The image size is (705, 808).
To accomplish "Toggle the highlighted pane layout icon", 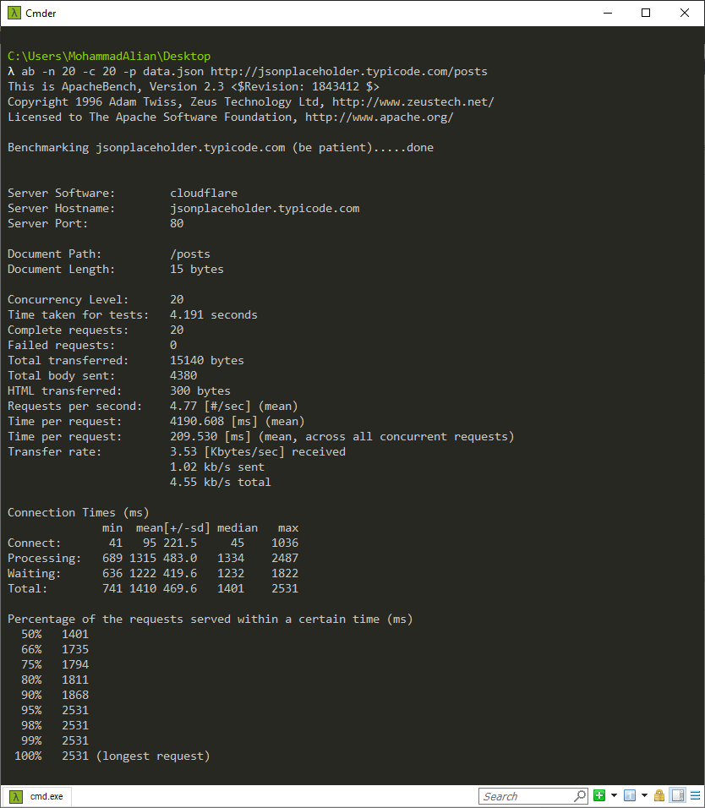I will click(677, 796).
